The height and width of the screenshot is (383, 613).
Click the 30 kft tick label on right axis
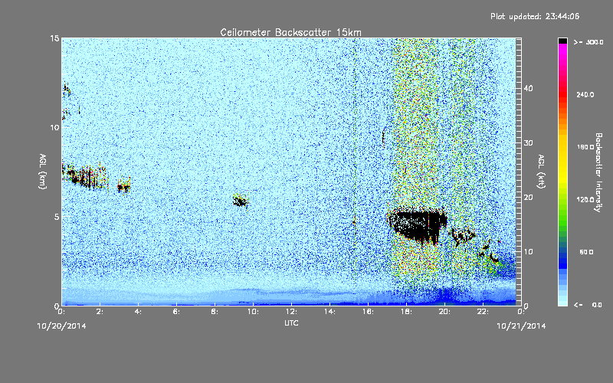coord(528,143)
